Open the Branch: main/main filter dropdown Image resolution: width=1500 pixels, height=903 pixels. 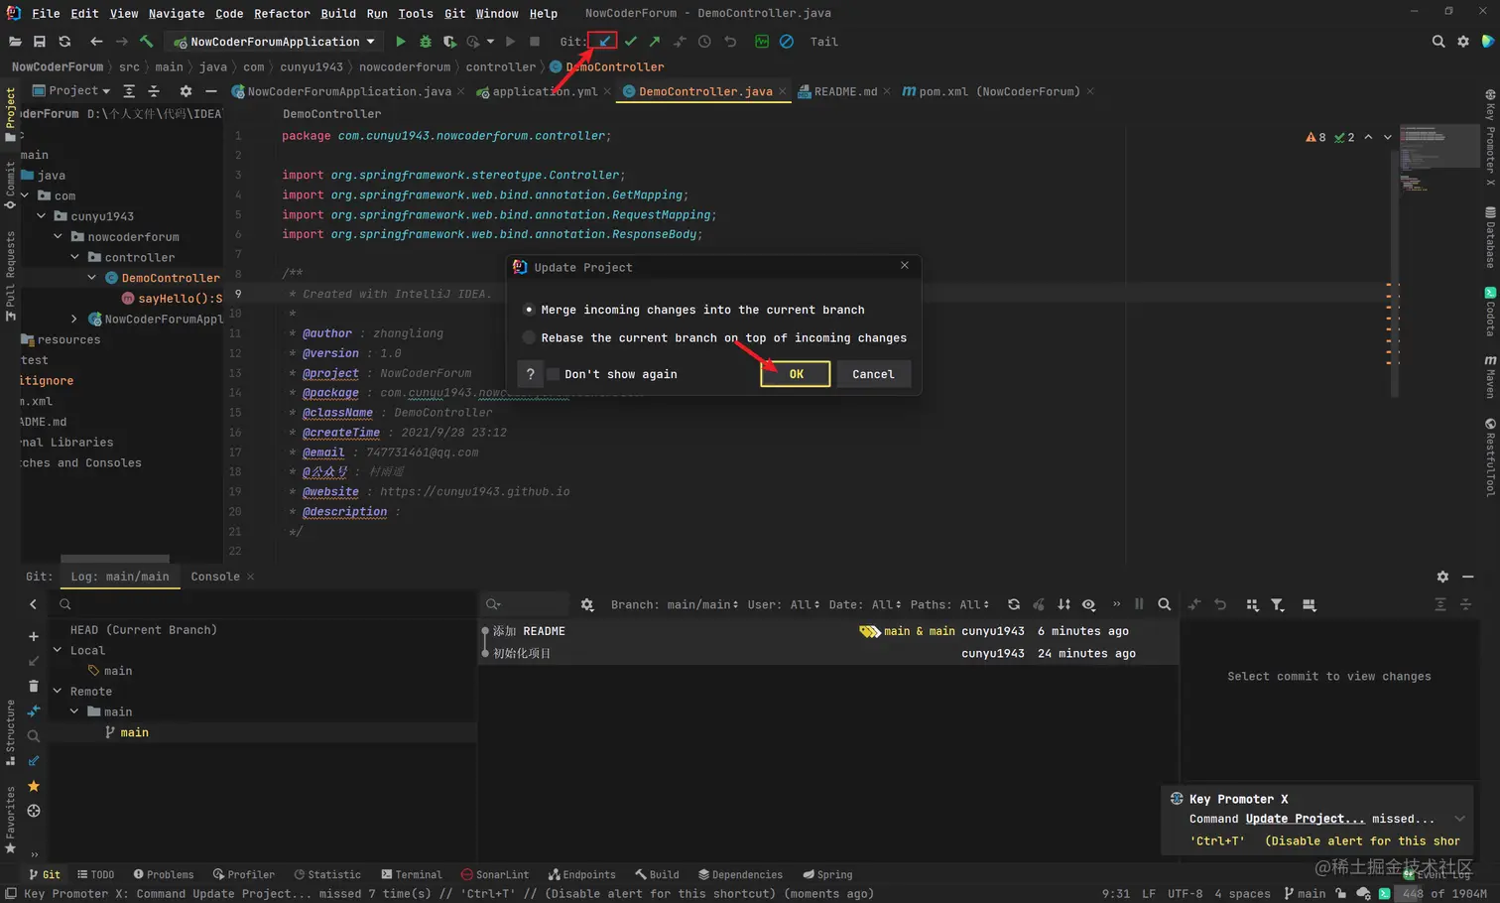(x=675, y=604)
